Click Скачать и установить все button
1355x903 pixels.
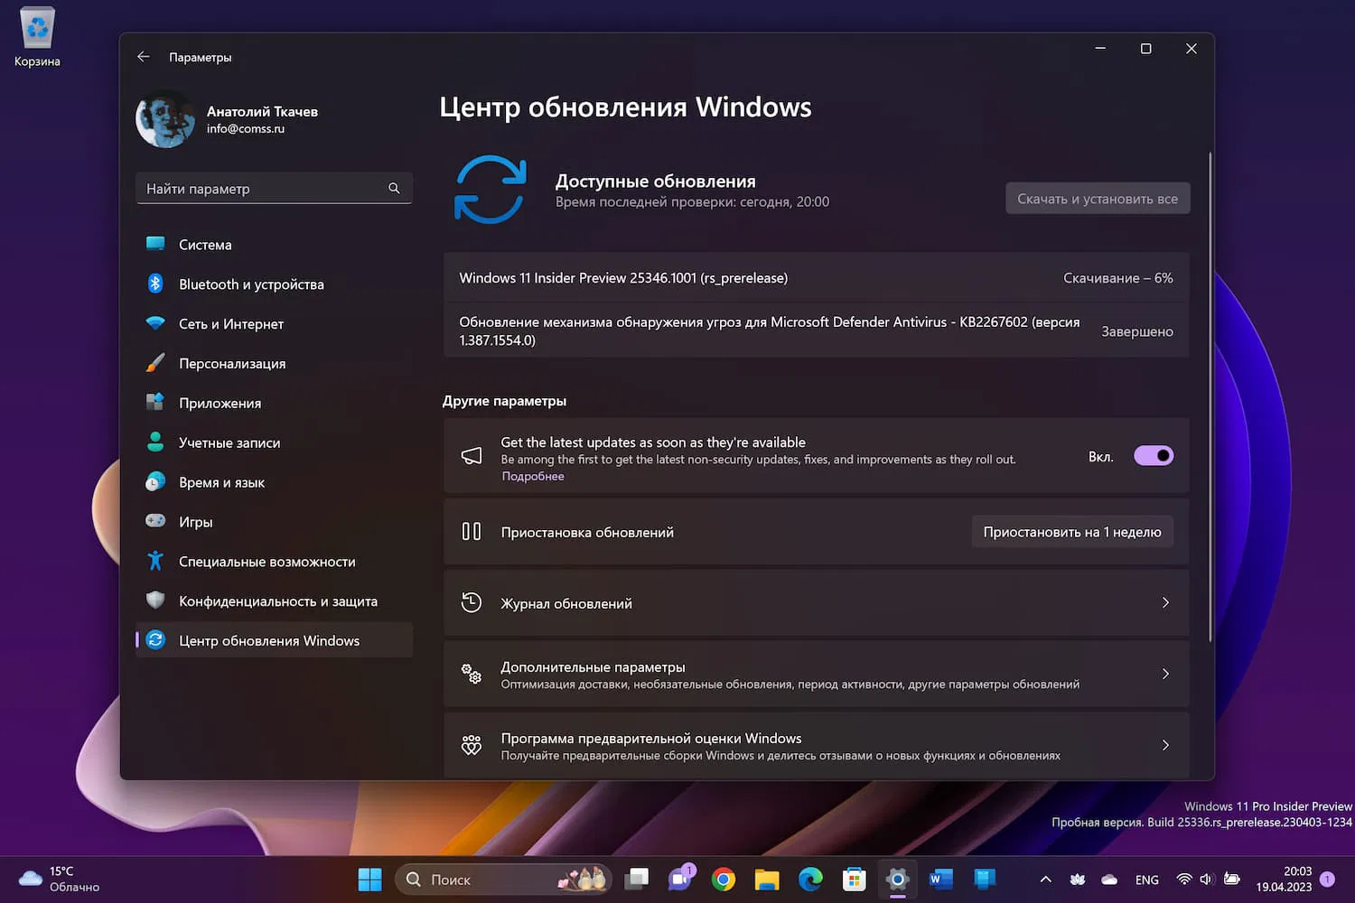pos(1097,198)
